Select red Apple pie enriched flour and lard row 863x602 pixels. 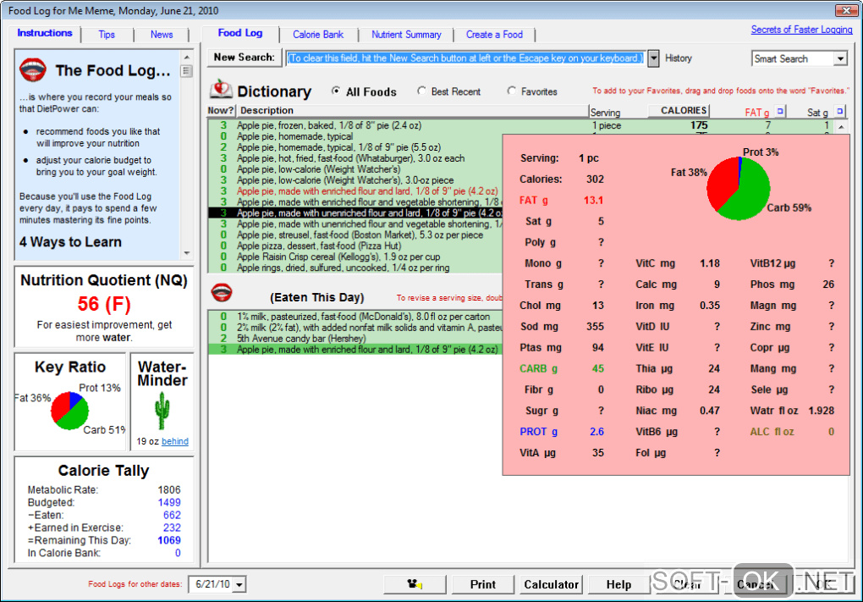tap(355, 191)
